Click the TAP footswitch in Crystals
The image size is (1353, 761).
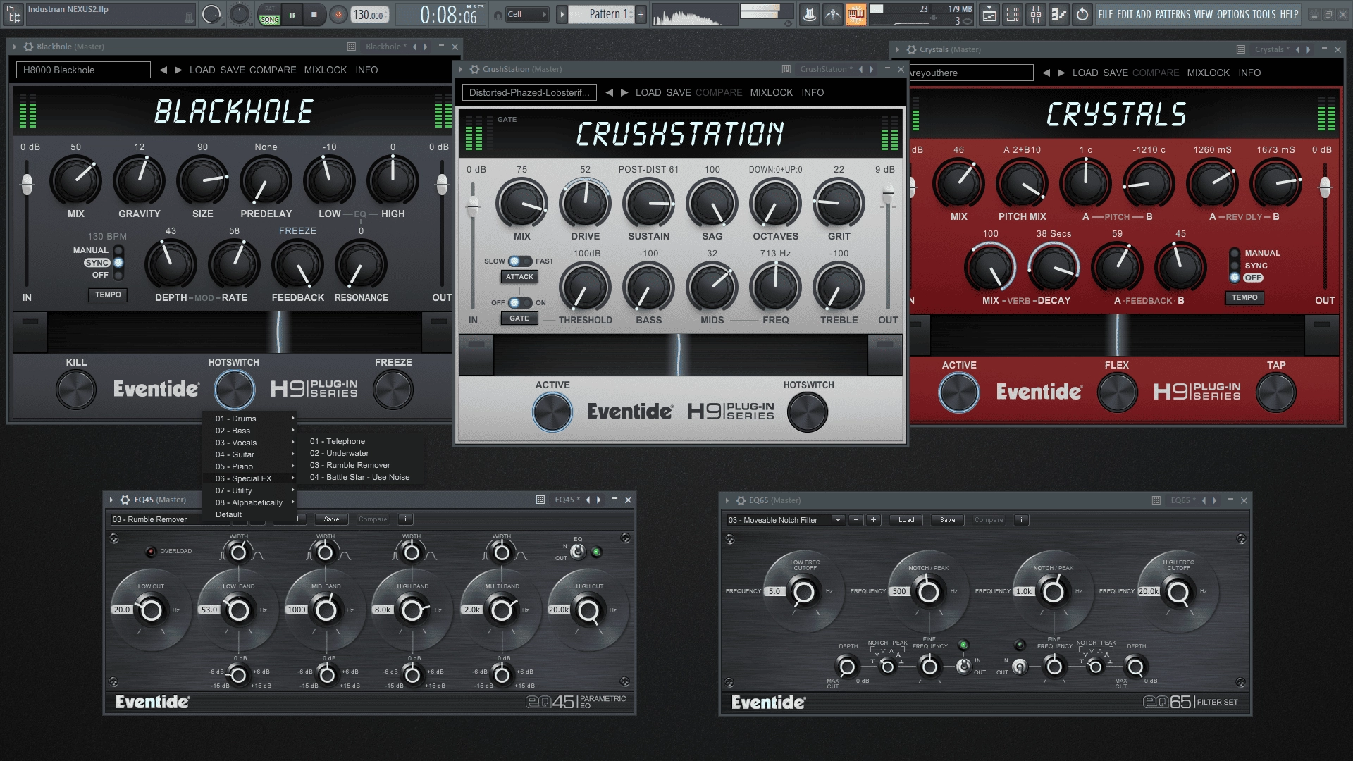coord(1276,392)
